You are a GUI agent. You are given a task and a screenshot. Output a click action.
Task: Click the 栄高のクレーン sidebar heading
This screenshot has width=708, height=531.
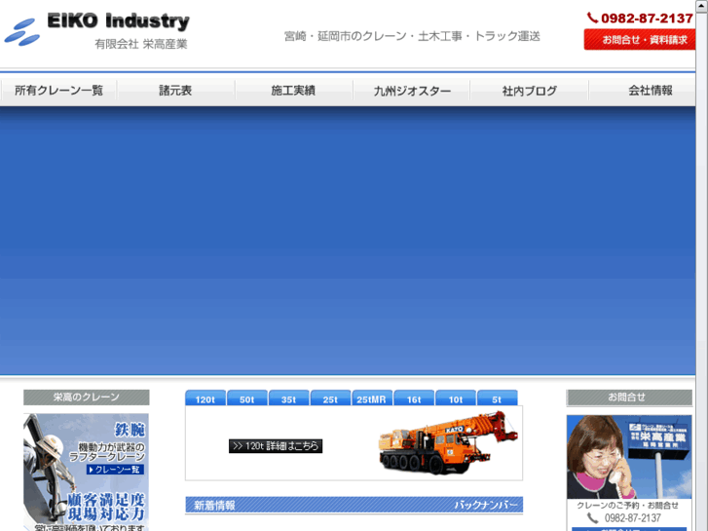[87, 398]
